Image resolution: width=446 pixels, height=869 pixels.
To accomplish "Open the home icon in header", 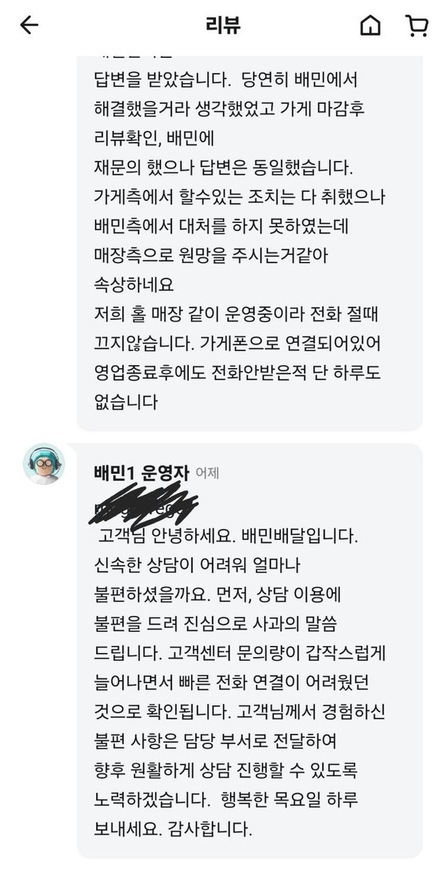I will pos(371,26).
